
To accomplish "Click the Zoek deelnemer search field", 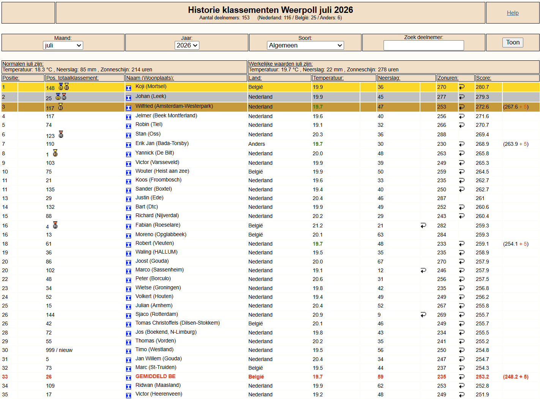I will [x=423, y=45].
